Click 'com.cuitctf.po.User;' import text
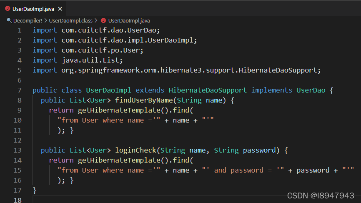This screenshot has width=361, height=203. tap(102, 50)
